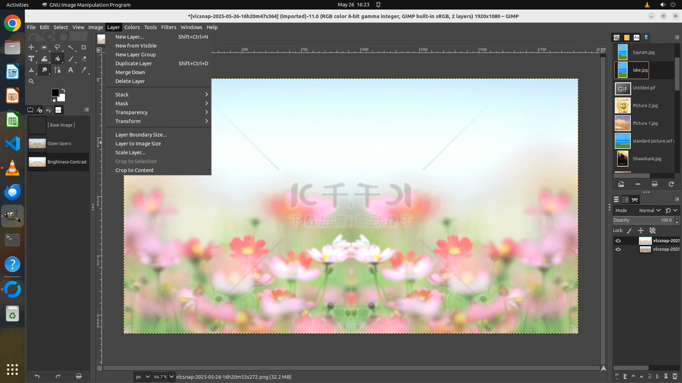Image resolution: width=682 pixels, height=383 pixels.
Task: Click the Fuzzy Select wand tool
Action: (71, 47)
